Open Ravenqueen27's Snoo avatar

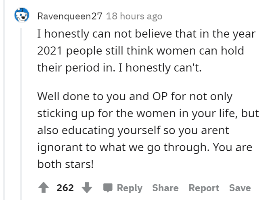[x=22, y=15]
